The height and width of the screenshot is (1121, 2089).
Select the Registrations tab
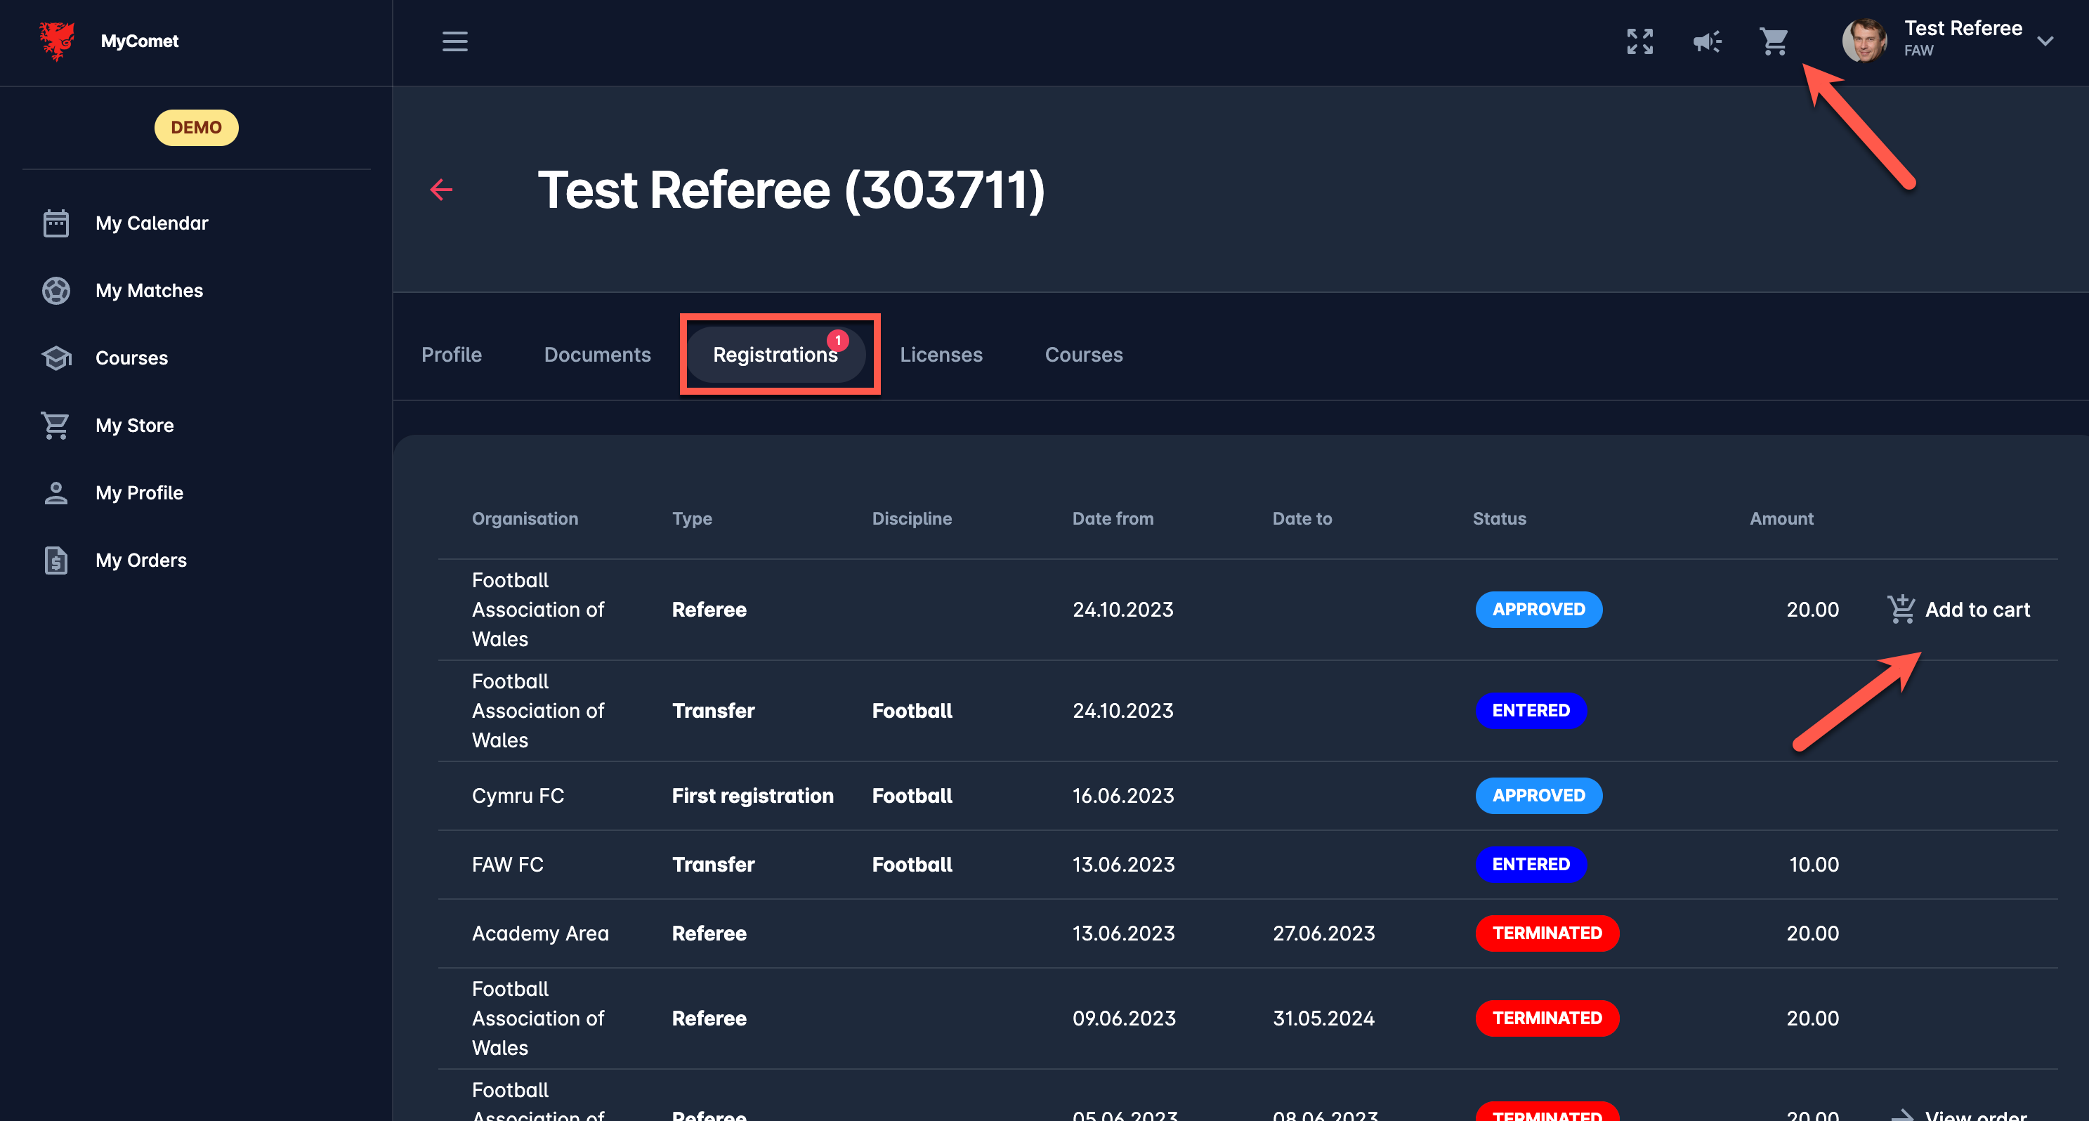tap(775, 355)
